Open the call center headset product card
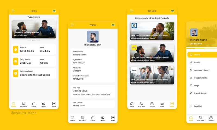This screenshot has width=217, height=130. click(152, 75)
